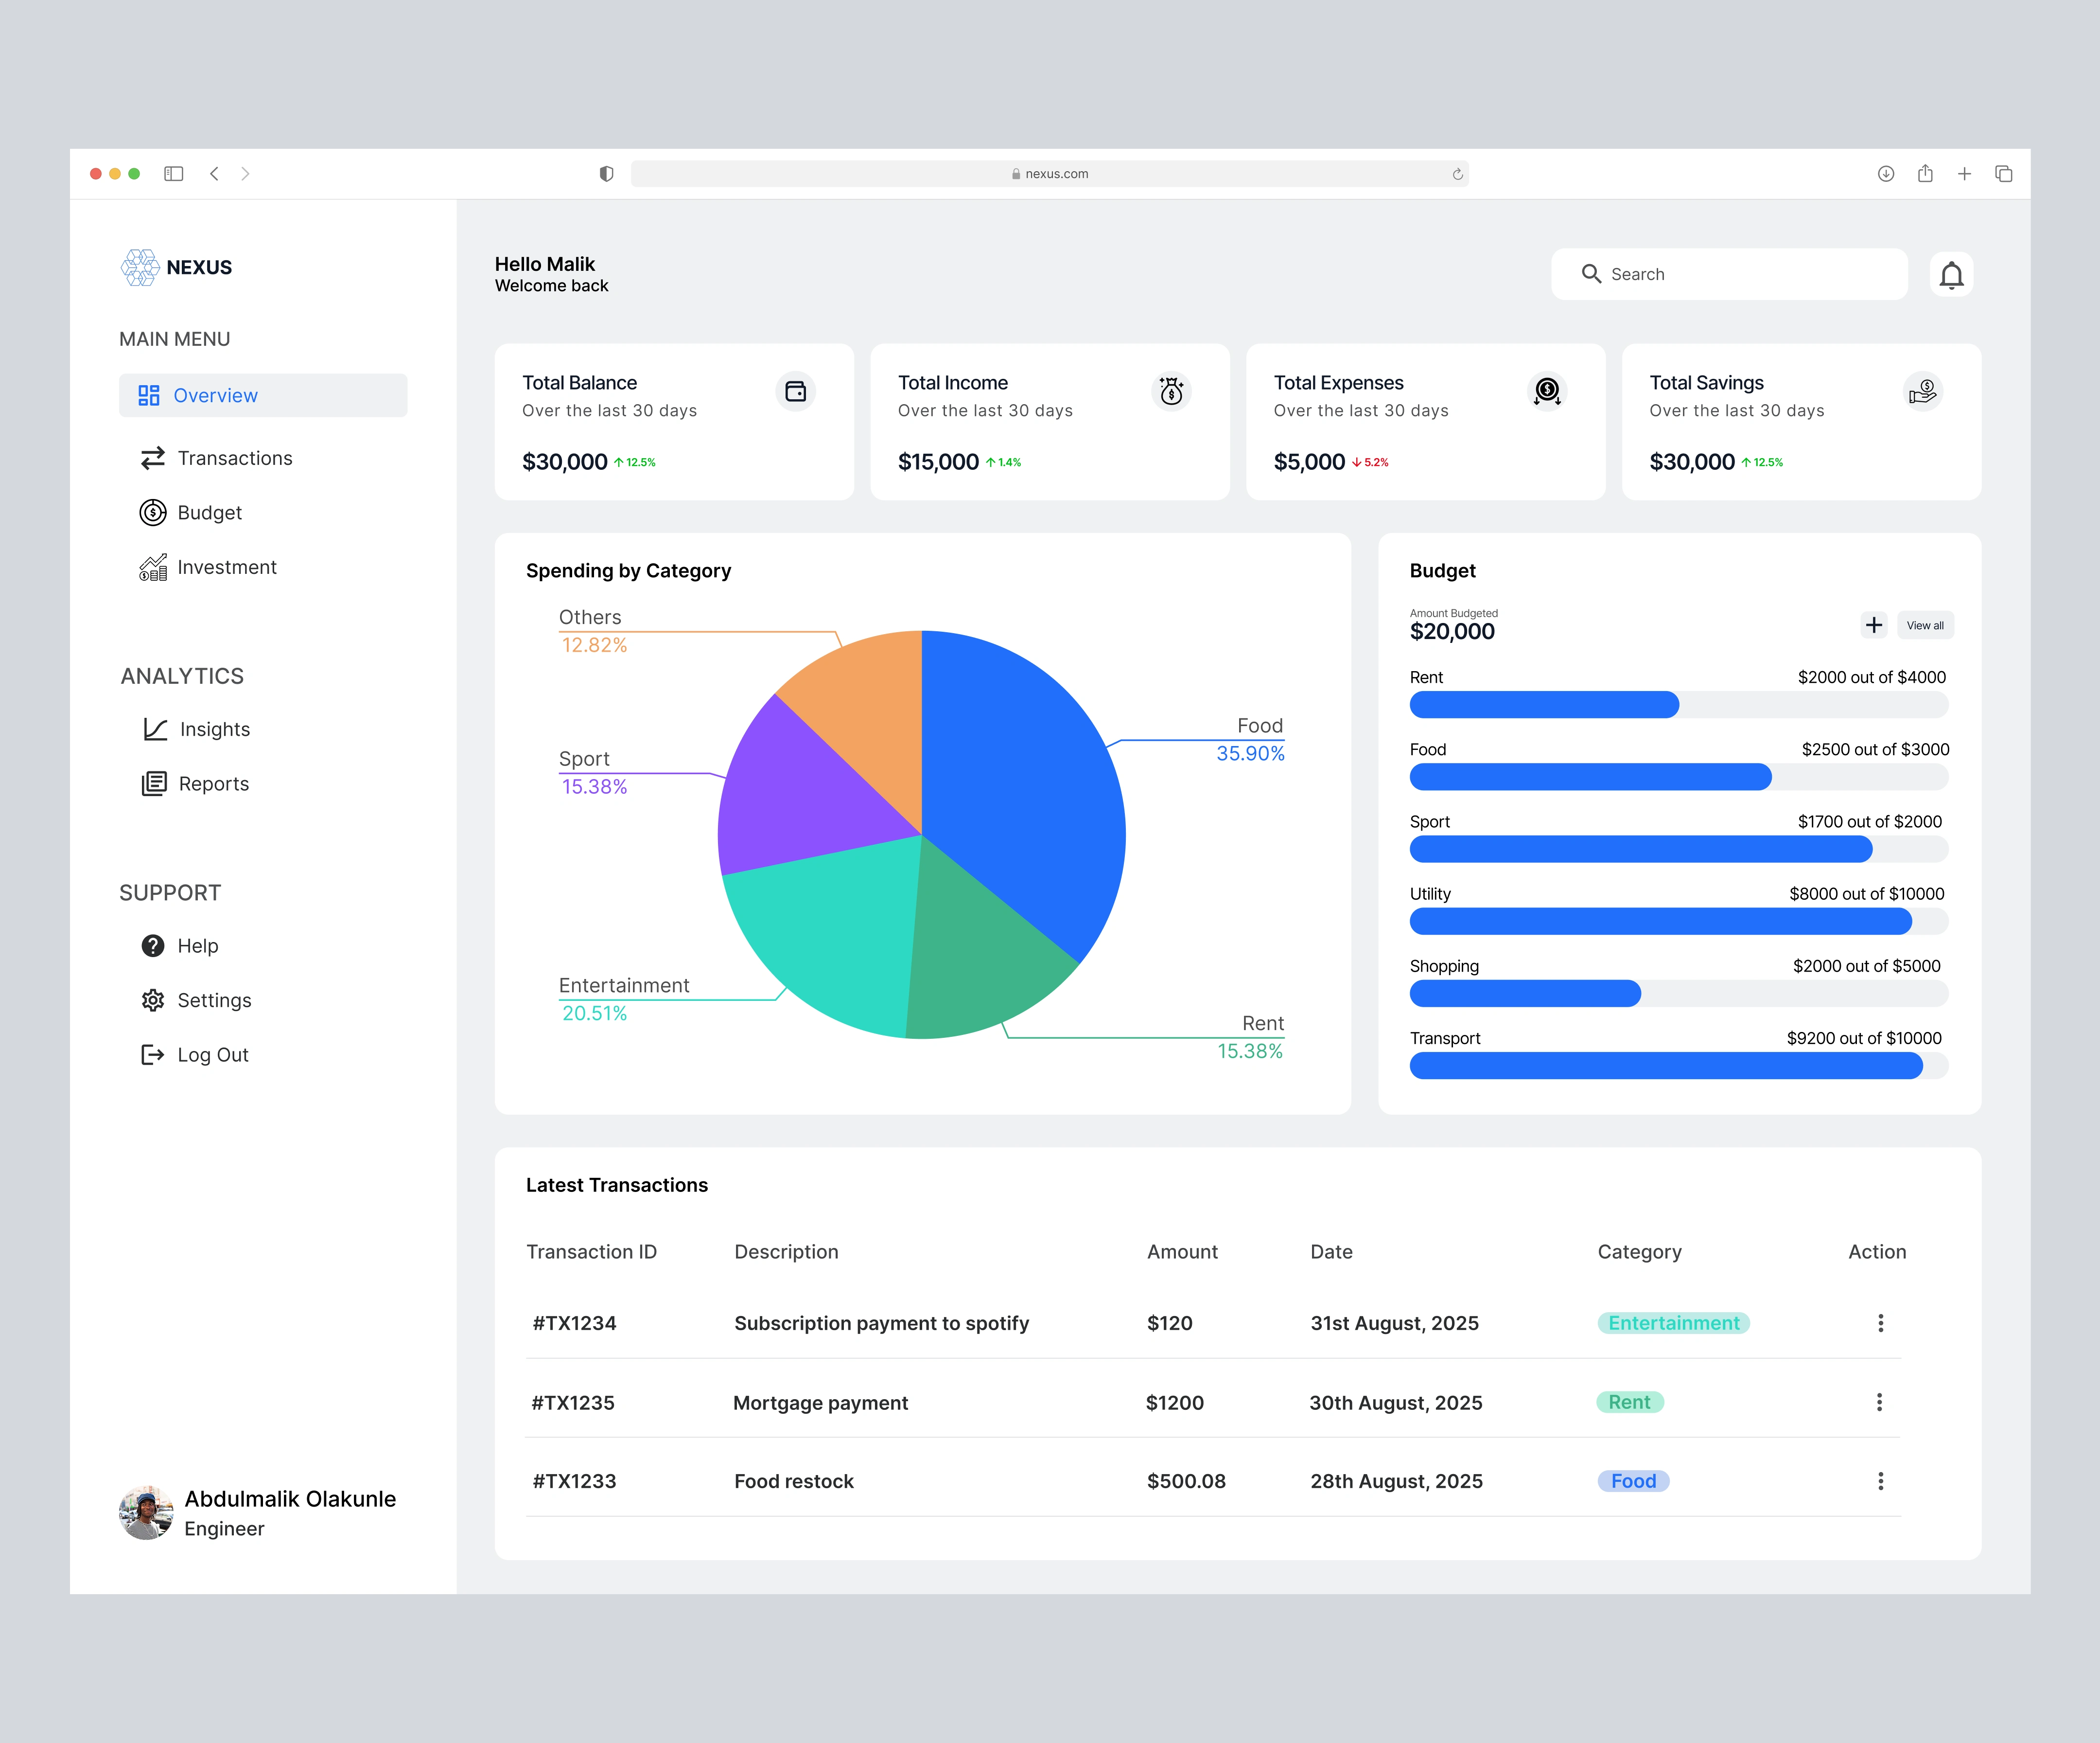Screen dimensions: 2100x1743
Task: Toggle the browser sidebar icon
Action: click(174, 174)
